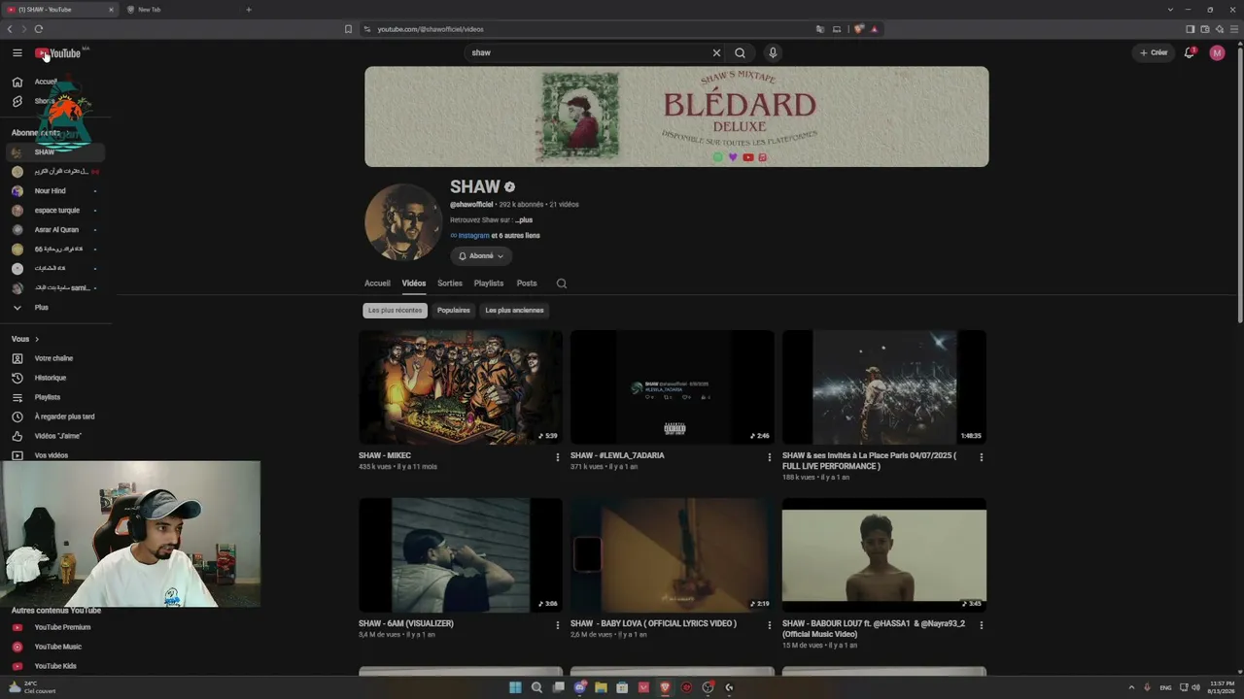This screenshot has width=1244, height=699.
Task: Open the browser tab list chevron
Action: 1170,10
